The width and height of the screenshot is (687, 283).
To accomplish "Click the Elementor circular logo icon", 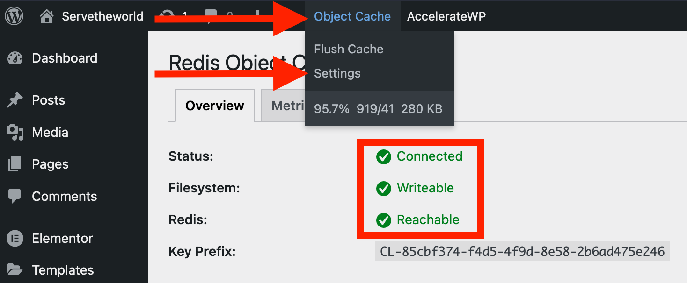I will point(15,239).
